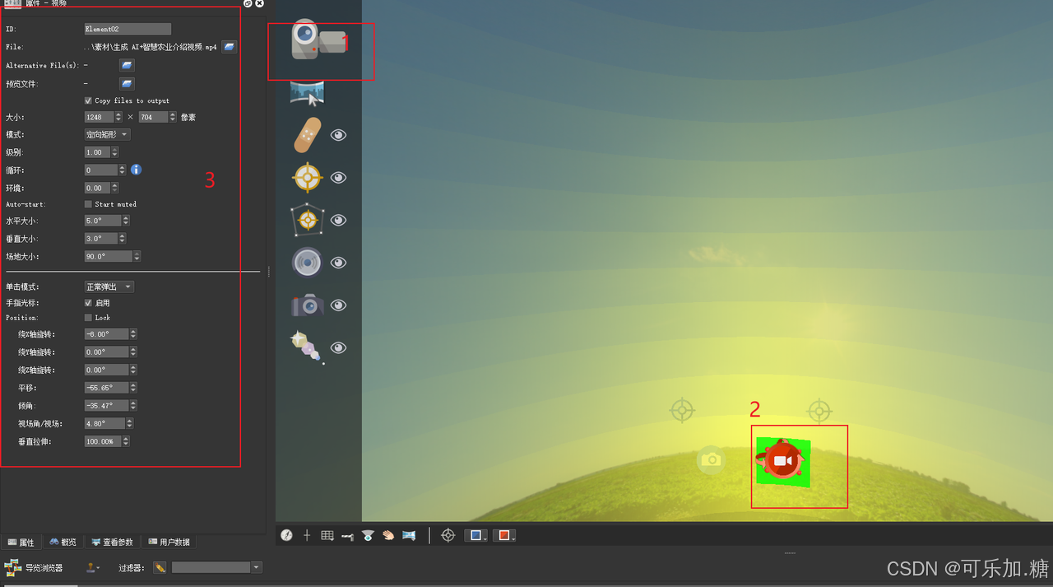Open the stamp icon dropdown in 导览浏览器
Viewport: 1053px width, 587px height.
tap(93, 567)
